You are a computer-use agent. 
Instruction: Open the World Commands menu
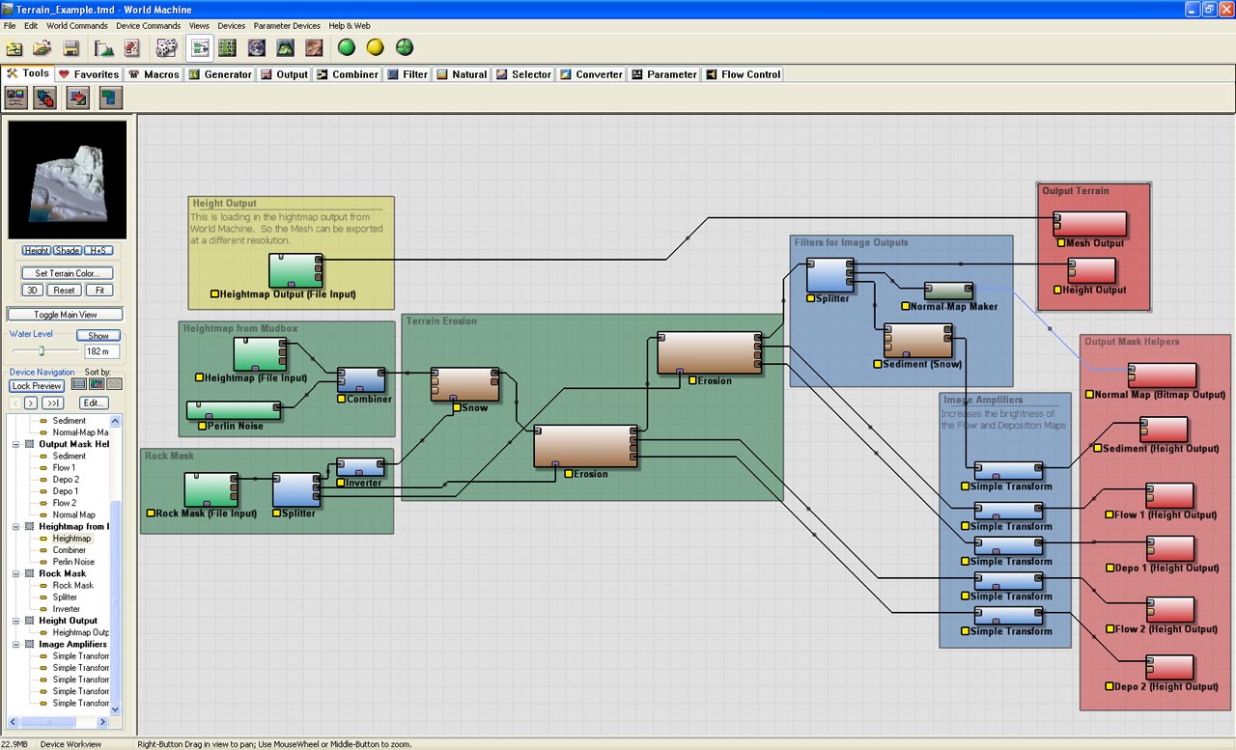click(x=76, y=25)
